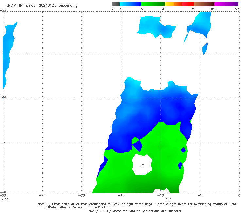Click the 'Data buffer is 24 hrs' note
Image resolution: width=242 pixels, height=213 pixels.
coord(75,207)
